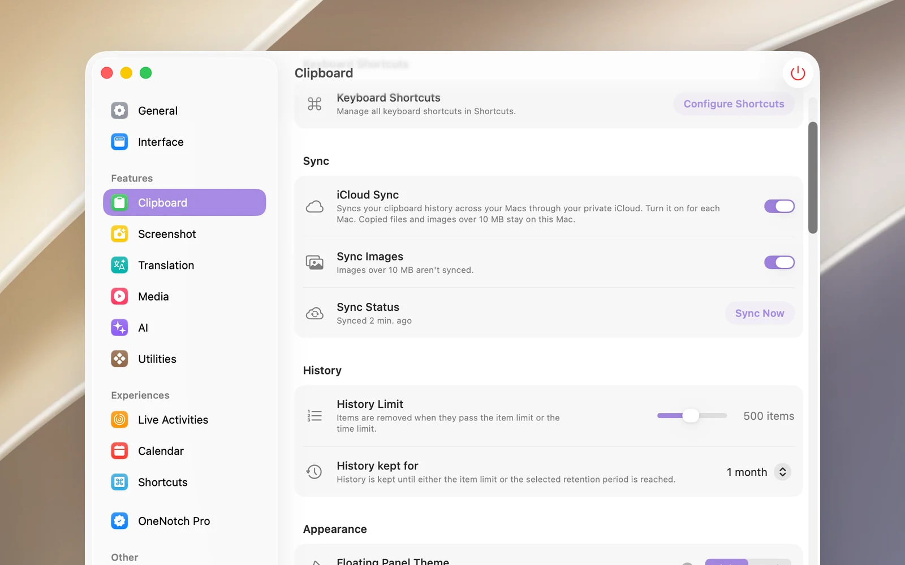Click the red Media play icon
The height and width of the screenshot is (565, 905).
[x=119, y=296]
